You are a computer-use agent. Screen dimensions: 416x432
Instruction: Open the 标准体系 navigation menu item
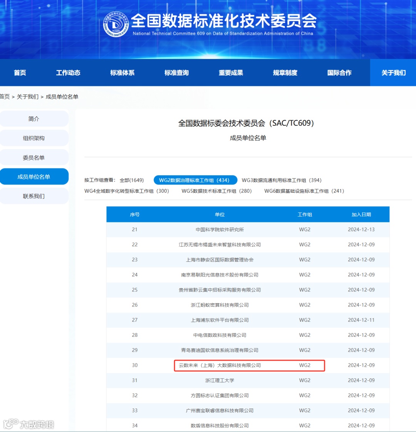[122, 73]
